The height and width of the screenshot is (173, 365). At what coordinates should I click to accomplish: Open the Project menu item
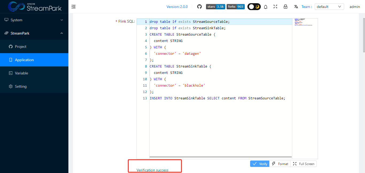[34, 47]
